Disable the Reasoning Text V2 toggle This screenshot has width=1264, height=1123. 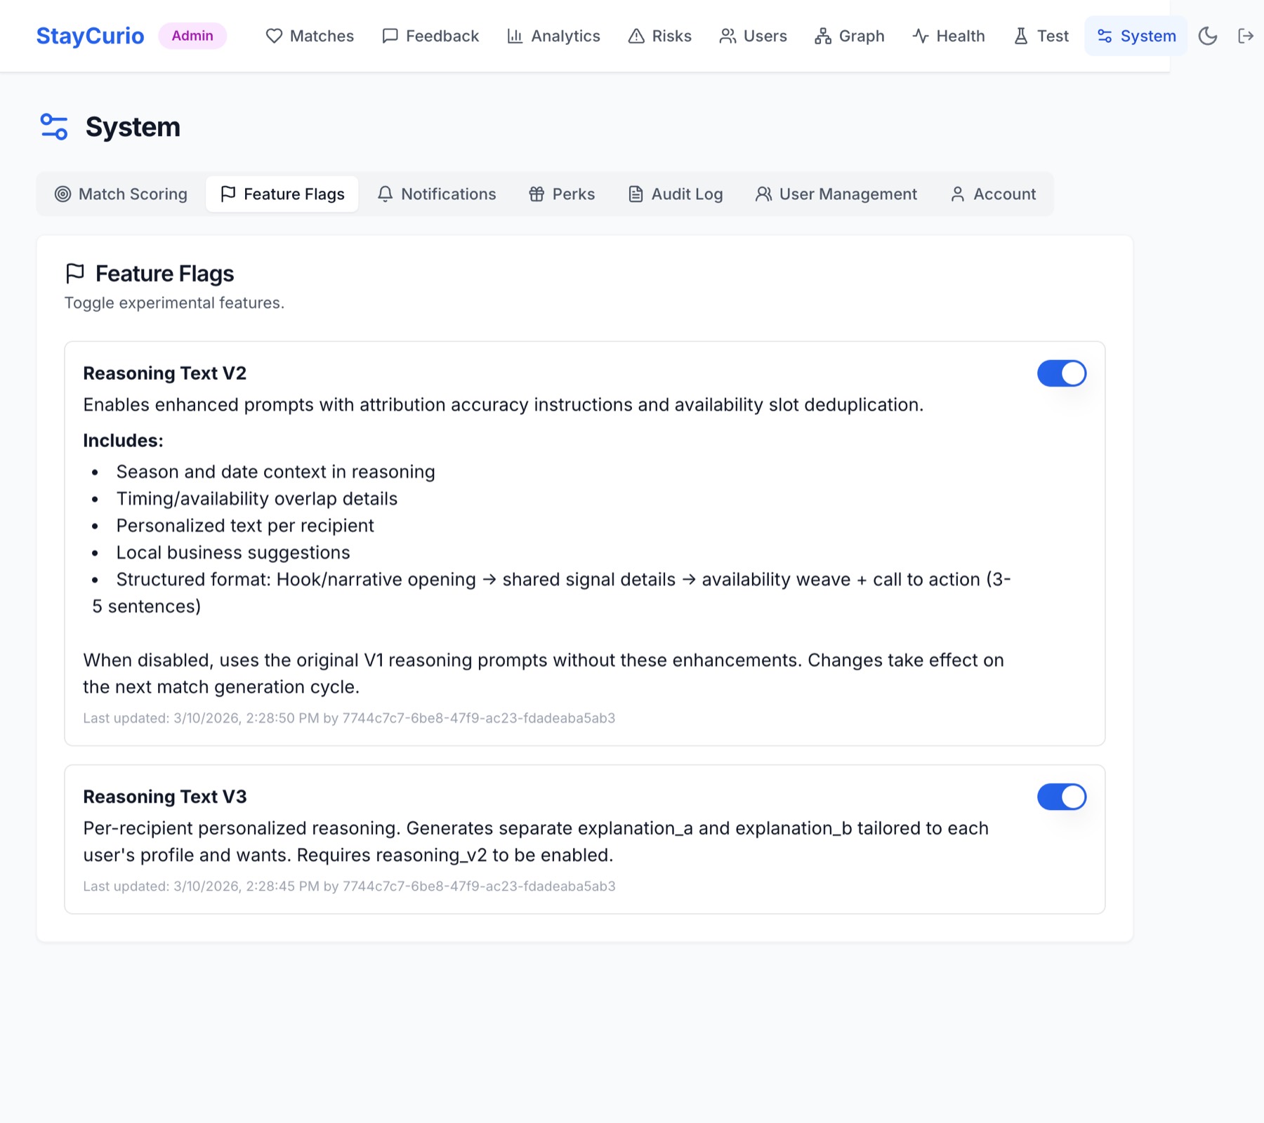pyautogui.click(x=1062, y=373)
